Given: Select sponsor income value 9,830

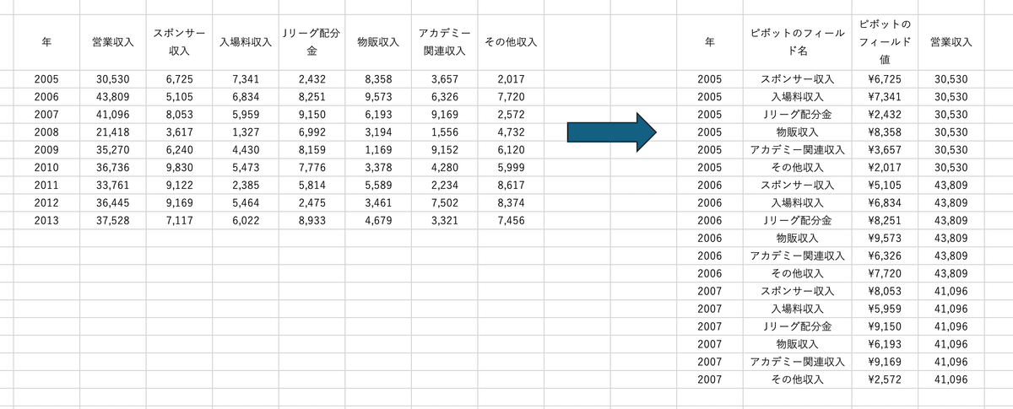Looking at the screenshot, I should tap(179, 167).
